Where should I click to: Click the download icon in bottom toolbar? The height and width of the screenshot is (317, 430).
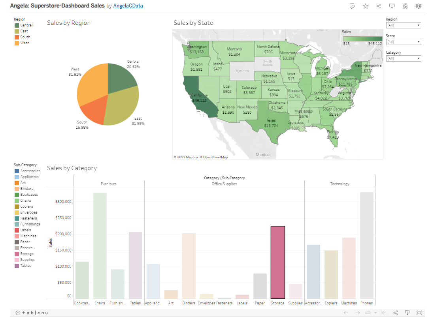407,313
